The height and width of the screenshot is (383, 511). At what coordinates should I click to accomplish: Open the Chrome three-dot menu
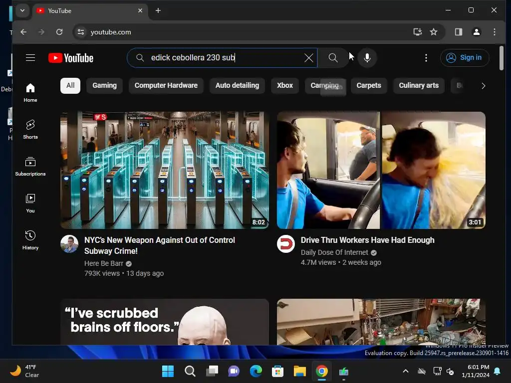pyautogui.click(x=495, y=32)
